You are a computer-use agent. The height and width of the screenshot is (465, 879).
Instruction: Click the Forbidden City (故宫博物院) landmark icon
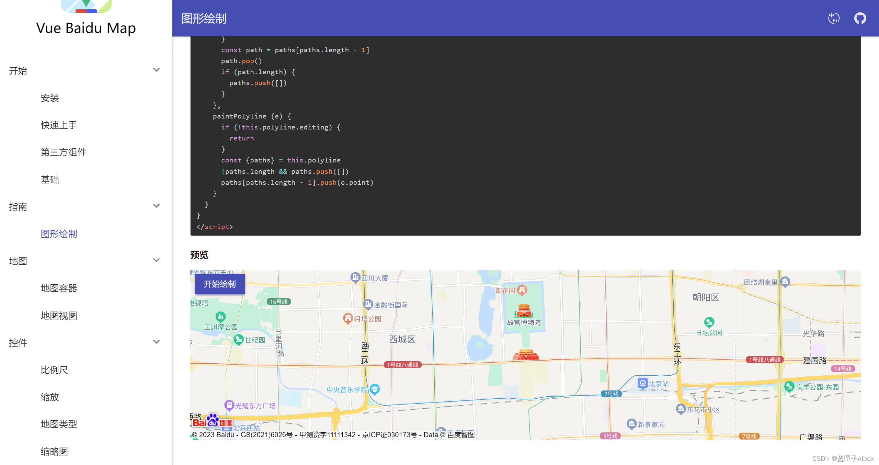pos(524,310)
